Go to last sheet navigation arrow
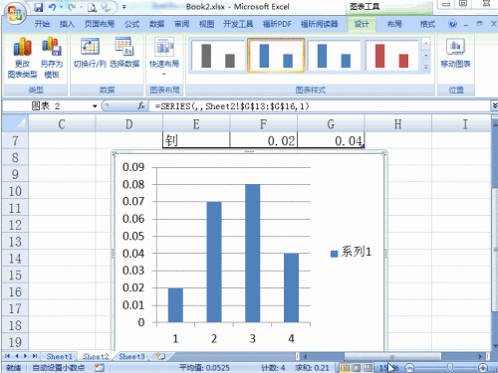 [x=35, y=356]
